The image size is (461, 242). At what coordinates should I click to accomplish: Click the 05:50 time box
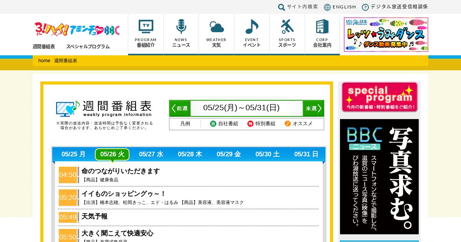point(68,235)
